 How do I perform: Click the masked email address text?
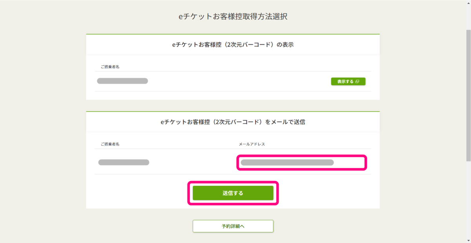(x=287, y=162)
